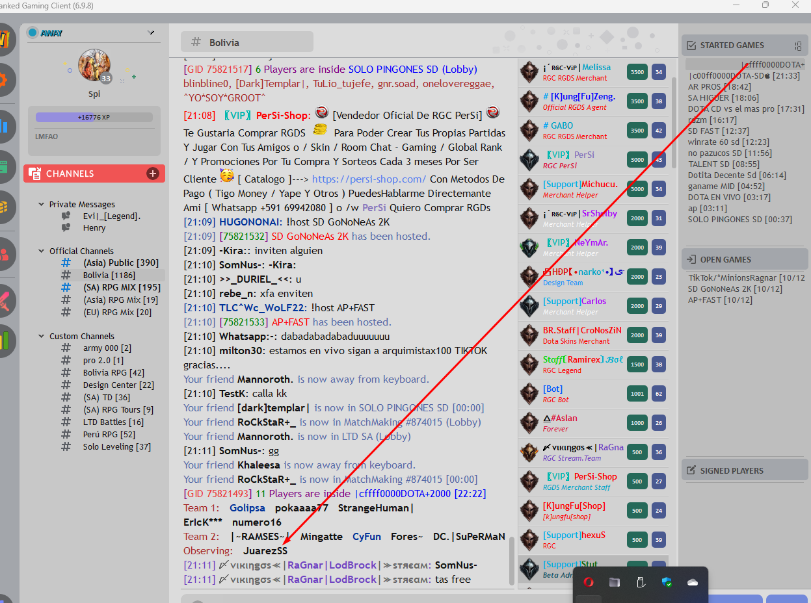Open Opera from the system tray

click(x=589, y=582)
